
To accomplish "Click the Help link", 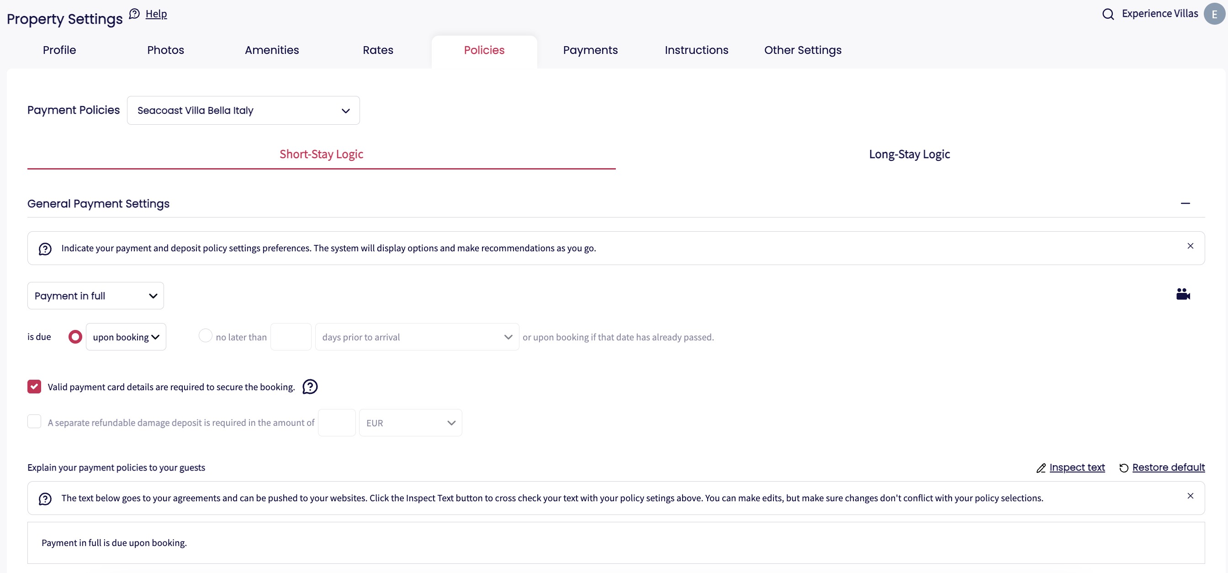I will [156, 14].
